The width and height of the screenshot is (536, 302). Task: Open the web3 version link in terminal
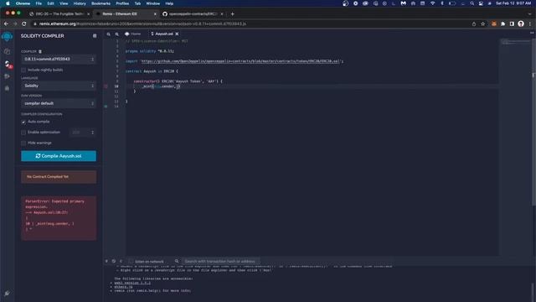pyautogui.click(x=132, y=283)
